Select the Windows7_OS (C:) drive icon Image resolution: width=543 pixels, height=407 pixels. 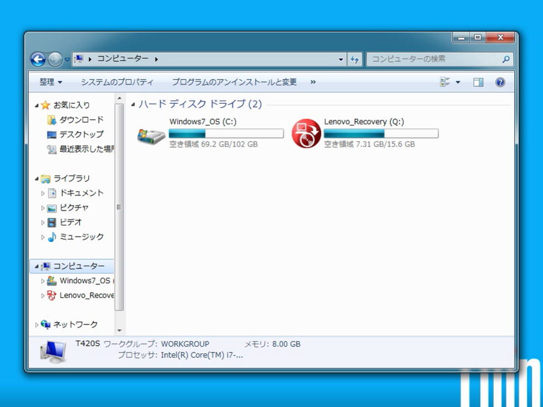tap(152, 135)
